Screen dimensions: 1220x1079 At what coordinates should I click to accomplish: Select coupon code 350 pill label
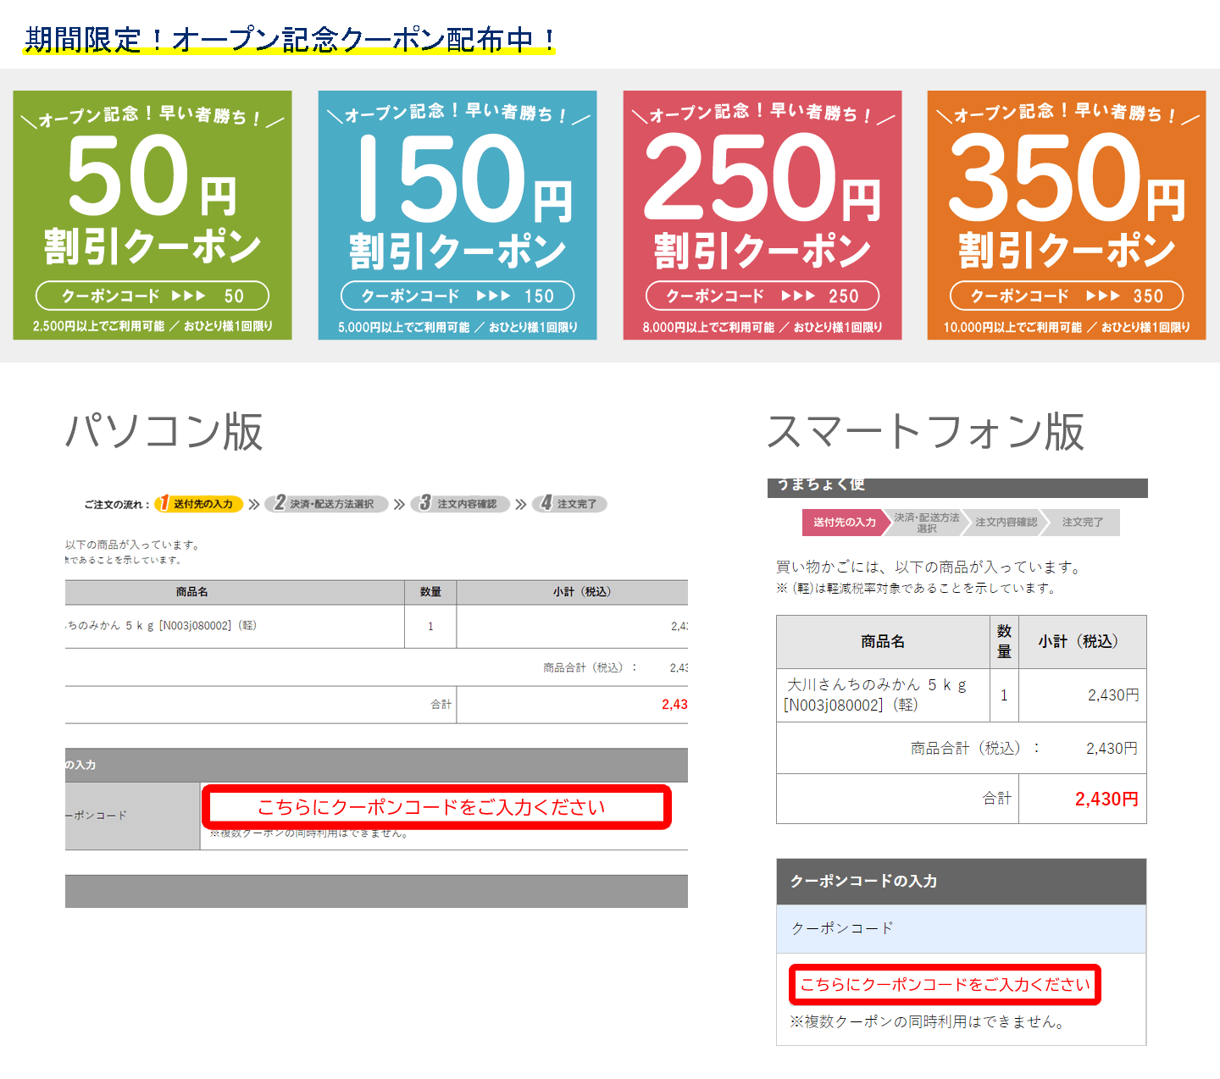click(1067, 296)
